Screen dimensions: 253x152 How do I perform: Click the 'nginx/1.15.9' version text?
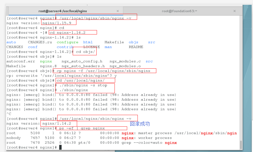tap(57, 23)
